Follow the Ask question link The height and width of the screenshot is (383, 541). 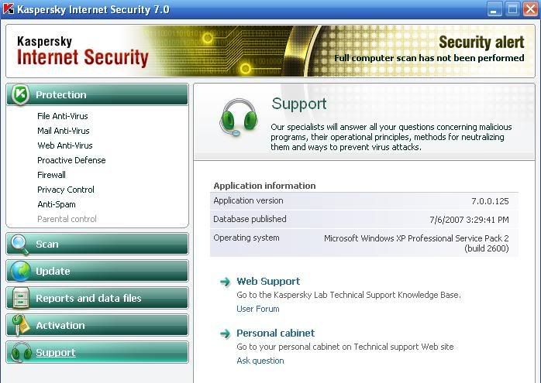pos(260,361)
